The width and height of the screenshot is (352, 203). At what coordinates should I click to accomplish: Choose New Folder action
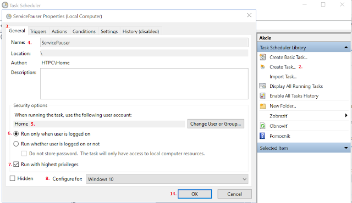283,106
